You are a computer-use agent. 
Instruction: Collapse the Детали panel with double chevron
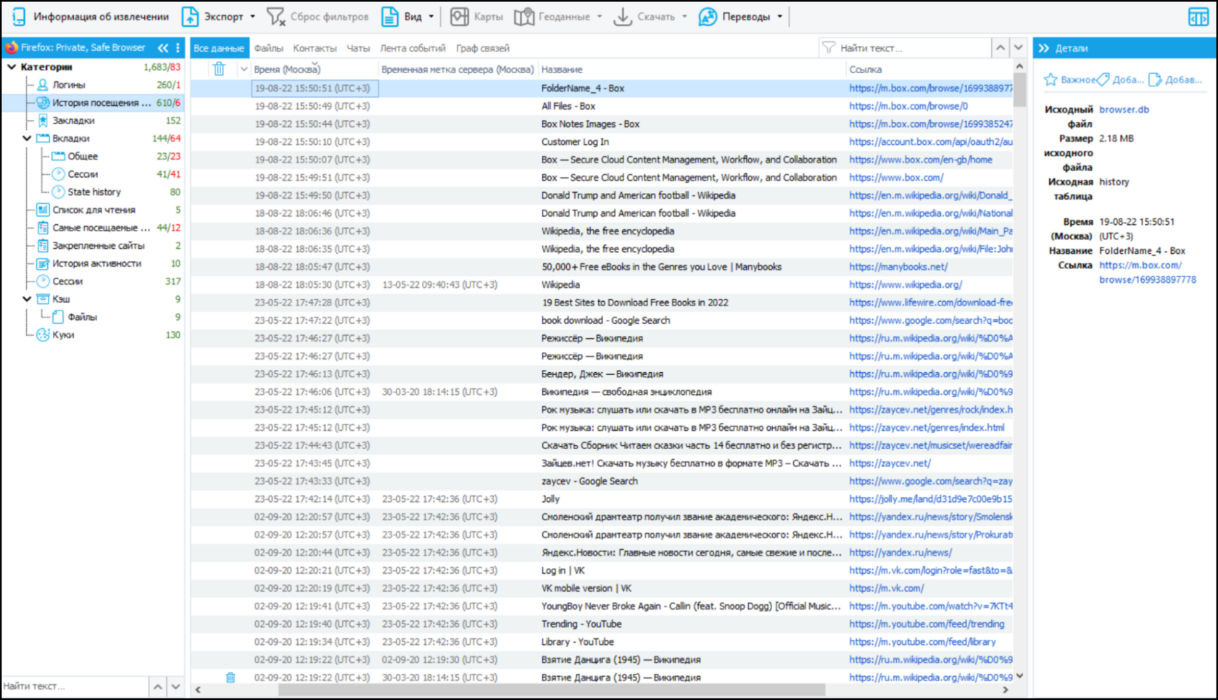pyautogui.click(x=1044, y=48)
